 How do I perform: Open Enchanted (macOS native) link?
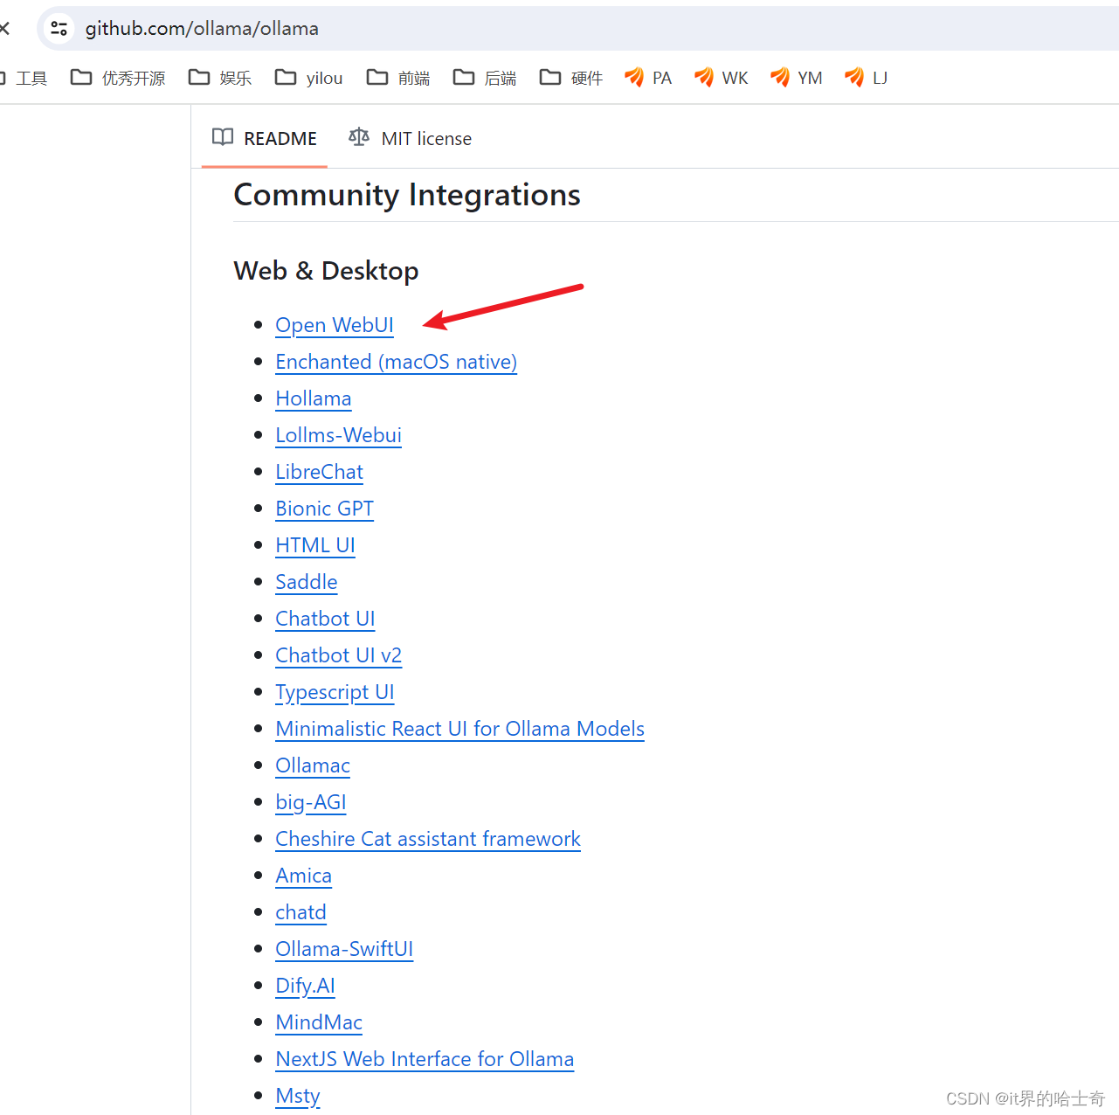pos(396,362)
